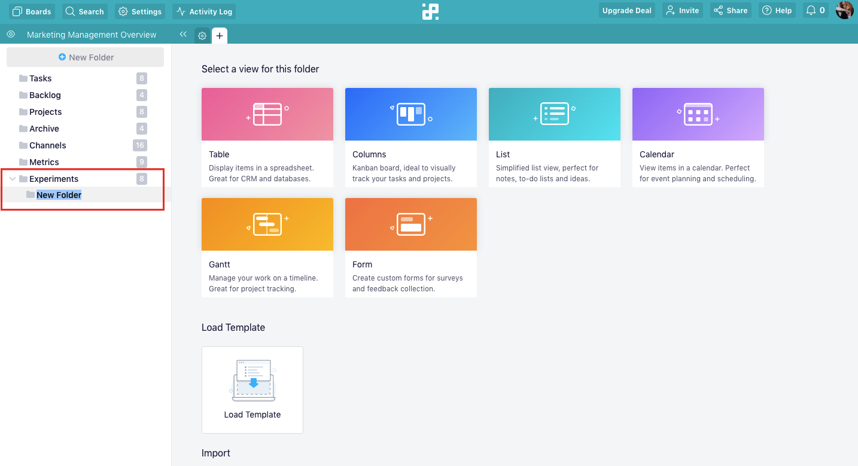858x466 pixels.
Task: Toggle the eye icon beside board title
Action: (x=10, y=34)
